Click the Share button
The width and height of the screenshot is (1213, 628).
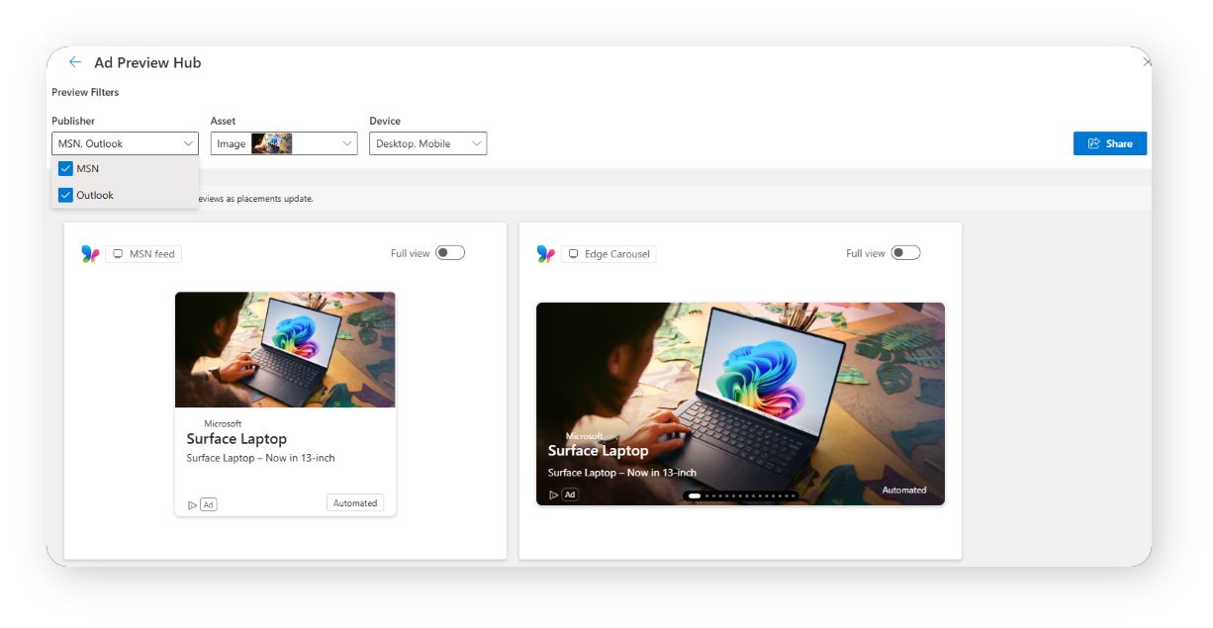coord(1109,143)
